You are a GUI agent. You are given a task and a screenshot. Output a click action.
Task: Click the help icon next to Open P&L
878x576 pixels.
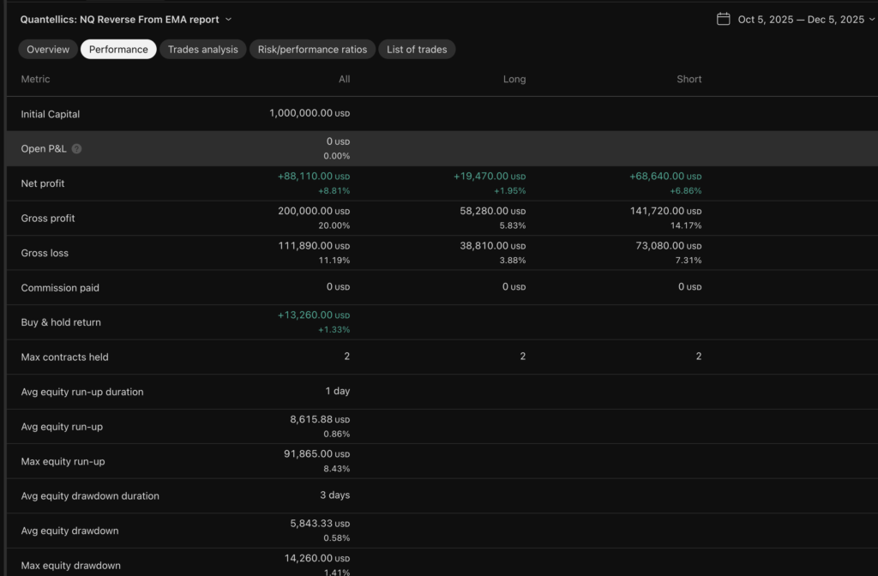tap(76, 149)
